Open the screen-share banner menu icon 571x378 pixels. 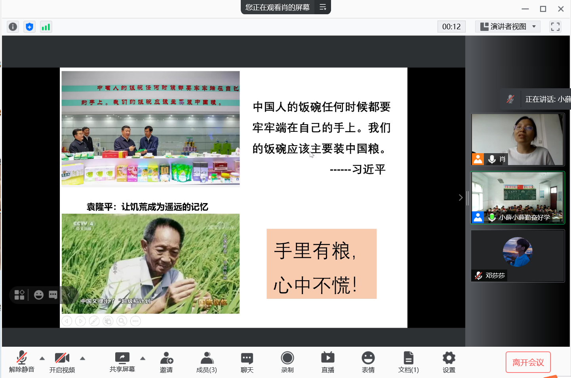323,7
